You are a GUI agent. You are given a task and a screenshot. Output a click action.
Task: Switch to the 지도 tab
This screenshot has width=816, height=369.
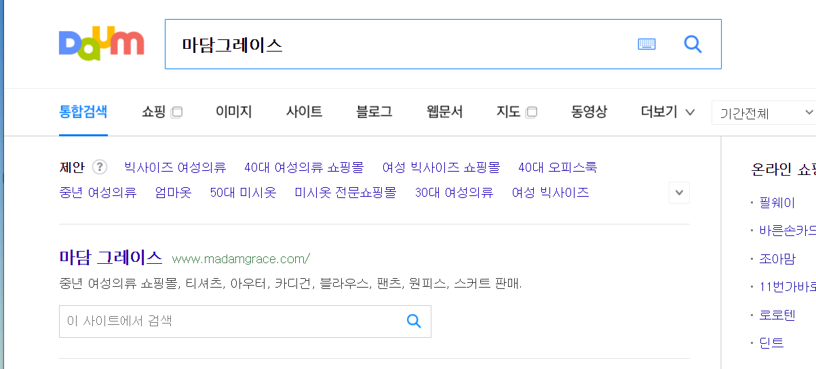point(509,112)
